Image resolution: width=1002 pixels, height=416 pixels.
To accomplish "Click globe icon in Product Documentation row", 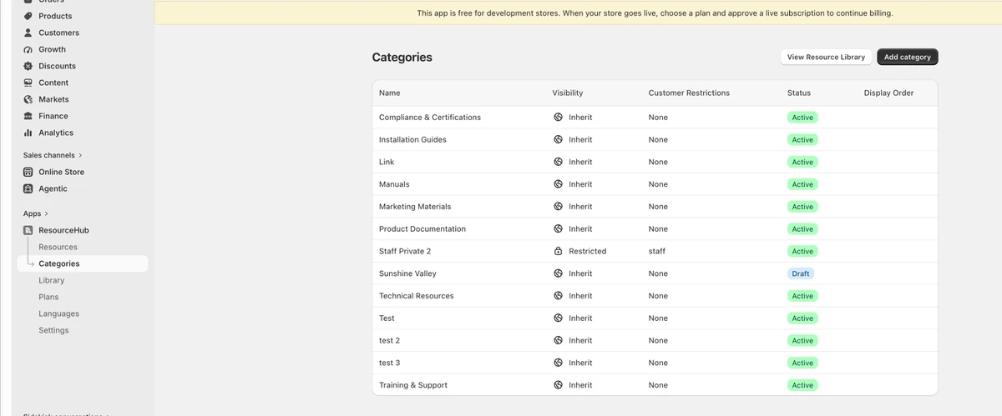I will click(x=558, y=229).
